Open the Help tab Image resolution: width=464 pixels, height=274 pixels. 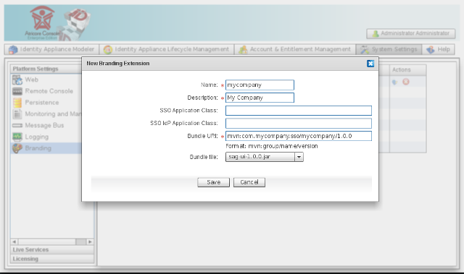coord(438,50)
